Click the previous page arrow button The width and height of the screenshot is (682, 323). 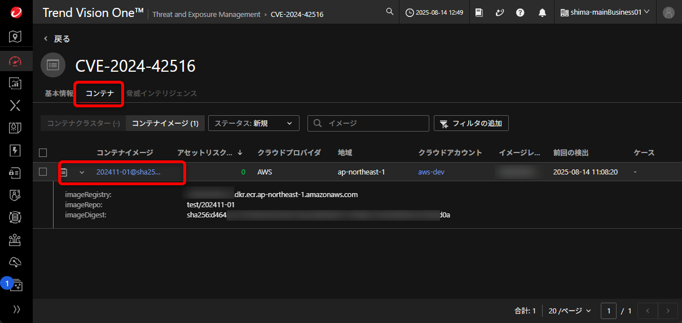pos(648,311)
